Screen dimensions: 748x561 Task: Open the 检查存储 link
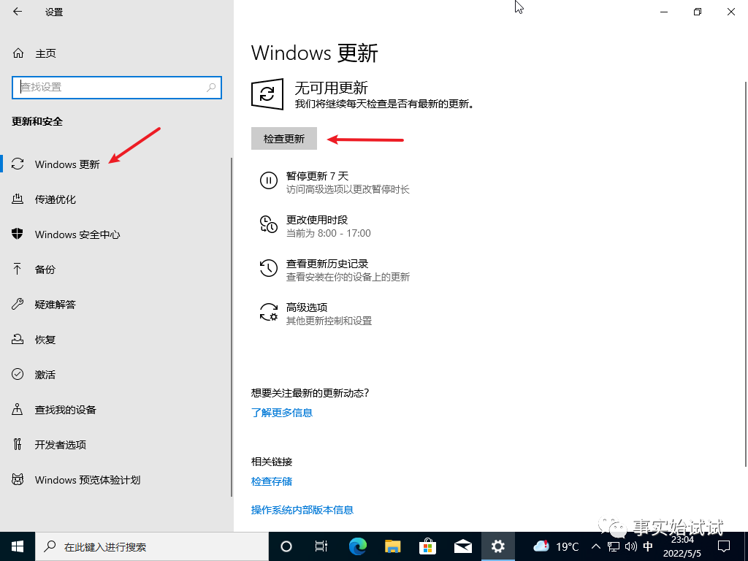[x=272, y=481]
